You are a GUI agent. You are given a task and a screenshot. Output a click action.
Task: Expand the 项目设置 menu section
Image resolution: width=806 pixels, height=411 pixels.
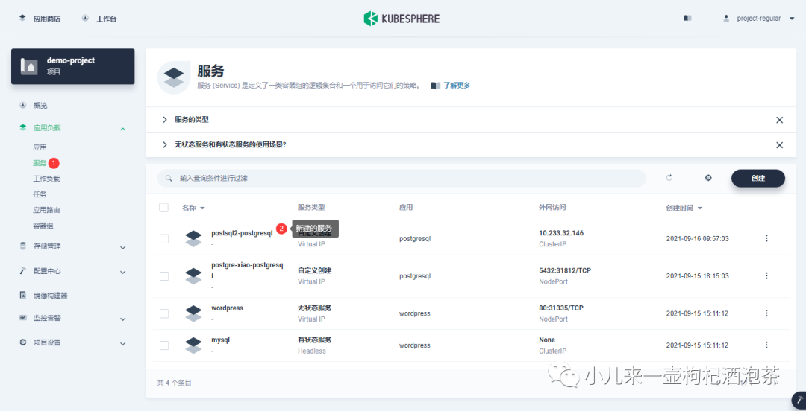coord(123,343)
